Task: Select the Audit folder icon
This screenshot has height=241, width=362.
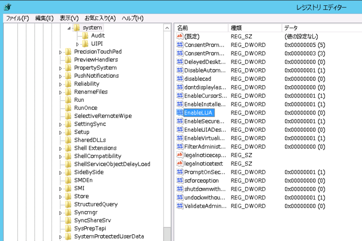Action: (x=85, y=36)
